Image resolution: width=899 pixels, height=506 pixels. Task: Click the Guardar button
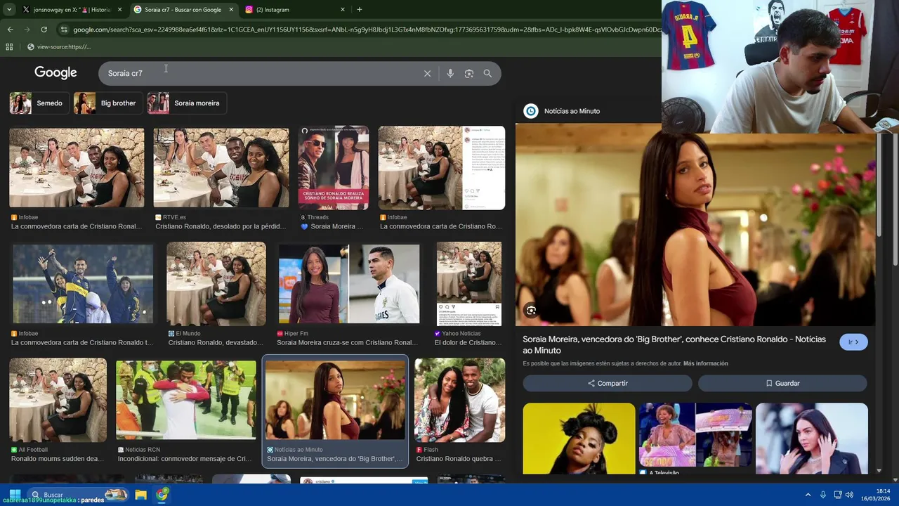pos(782,383)
